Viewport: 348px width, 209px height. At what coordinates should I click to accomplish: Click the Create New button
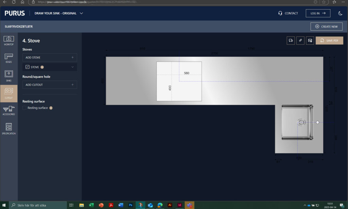tap(326, 27)
